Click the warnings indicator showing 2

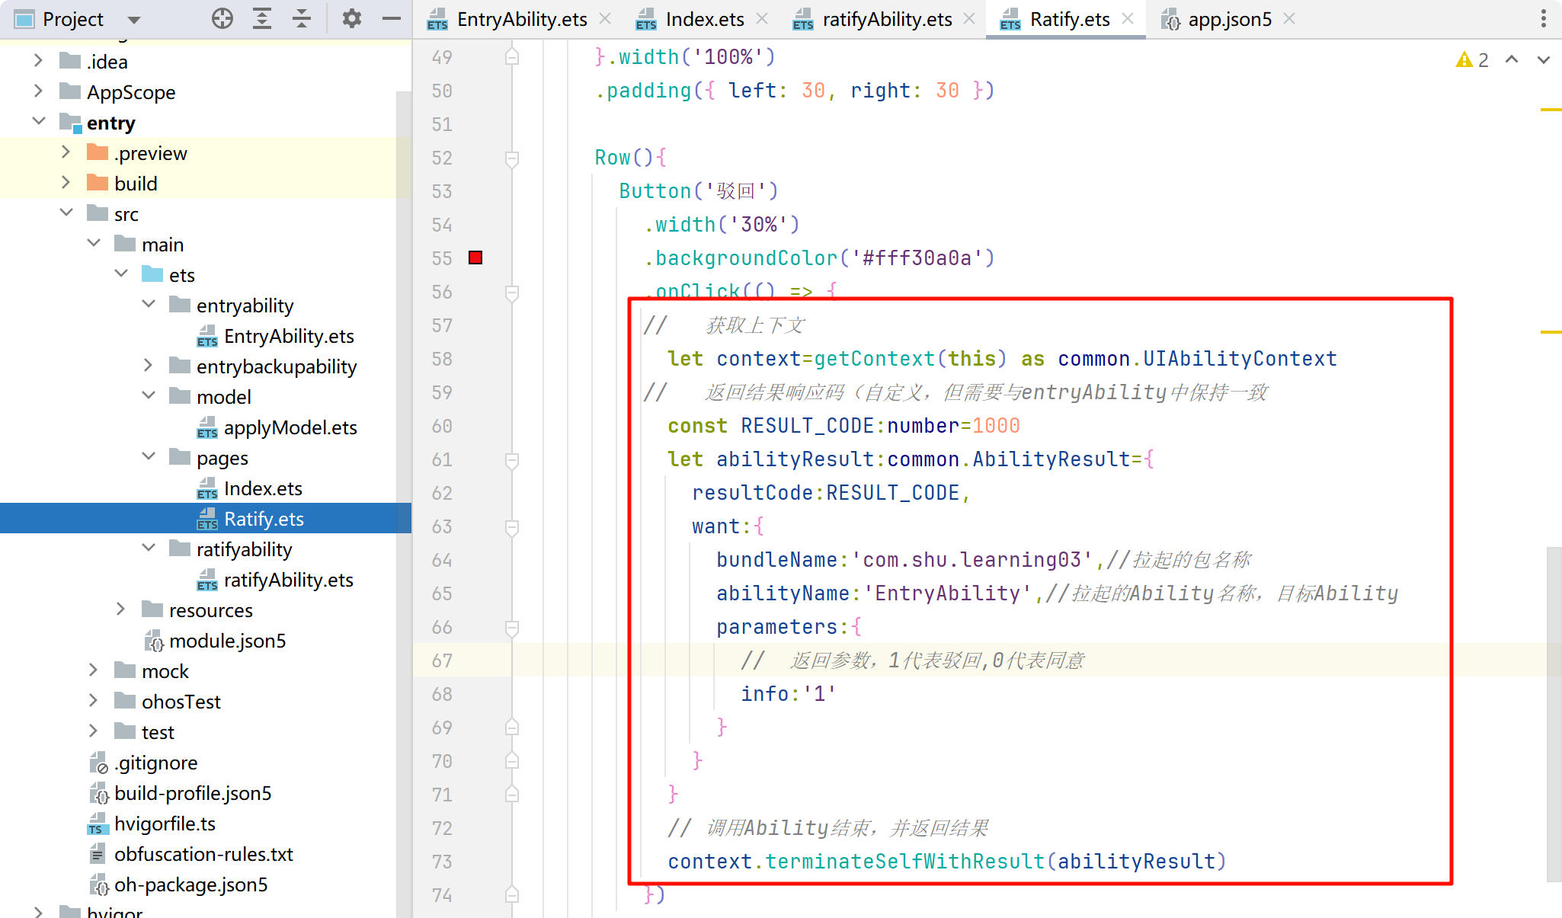1472,60
